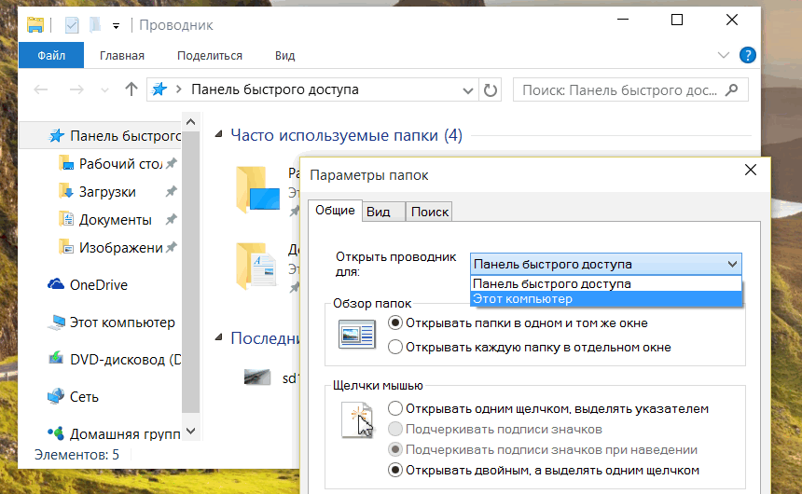802x494 pixels.
Task: Expand the address bar history dropdown
Action: coord(468,89)
